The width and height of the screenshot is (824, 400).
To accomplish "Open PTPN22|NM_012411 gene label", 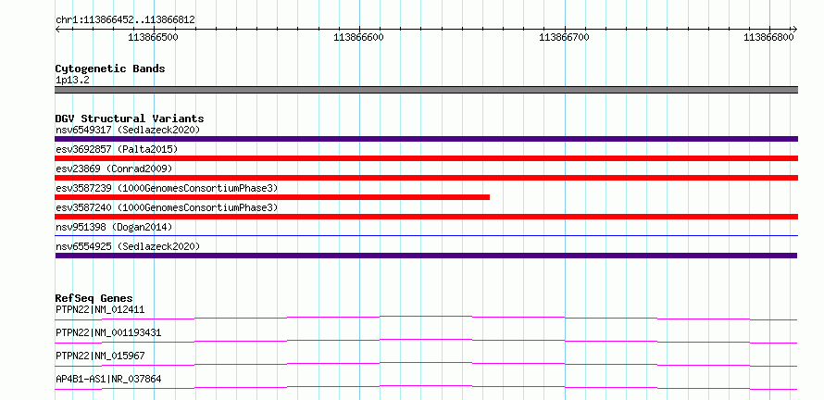I will coord(100,309).
